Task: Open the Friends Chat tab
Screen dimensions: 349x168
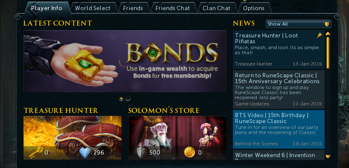Action: (172, 8)
